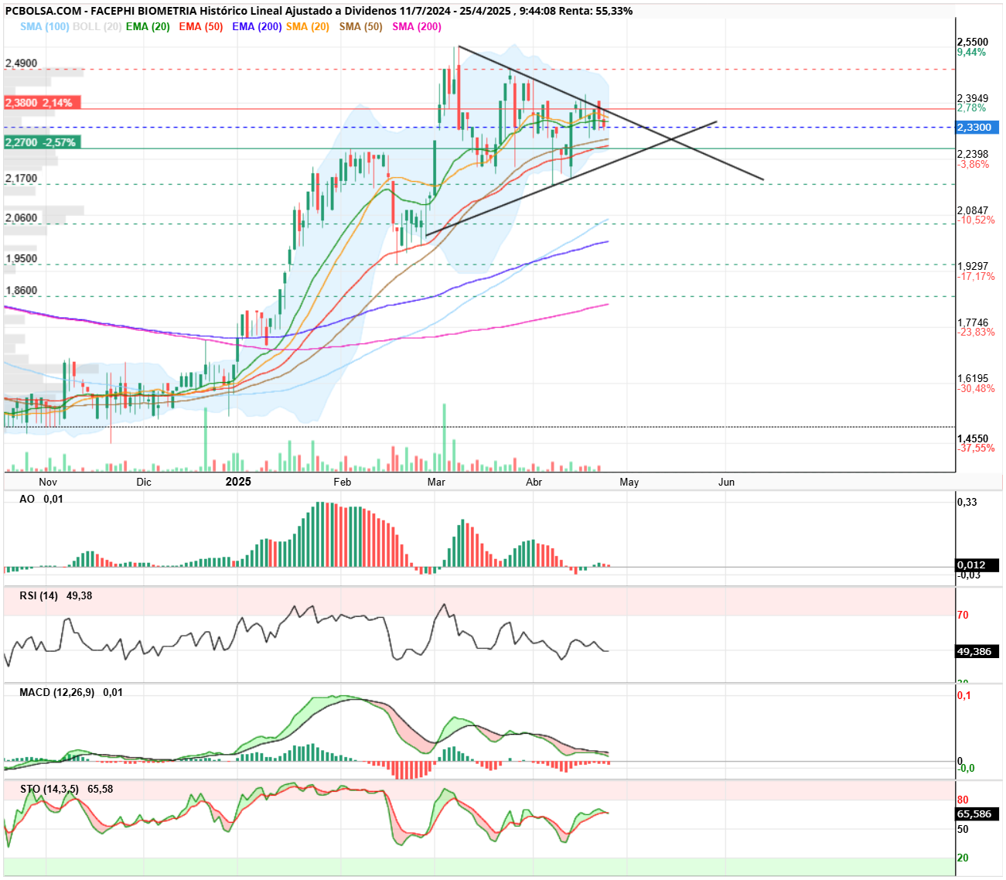The image size is (1006, 880).
Task: Select the green EMA (20) legend entry
Action: [148, 26]
